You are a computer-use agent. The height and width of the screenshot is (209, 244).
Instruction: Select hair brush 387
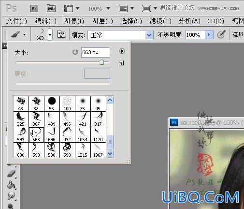[x=36, y=119]
